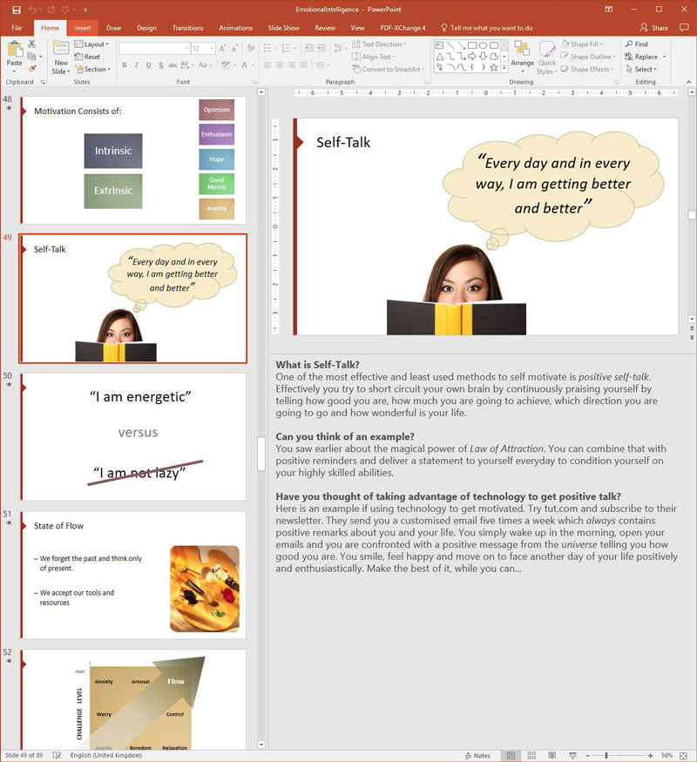Clear all formatting icon
The width and height of the screenshot is (697, 762).
click(251, 49)
